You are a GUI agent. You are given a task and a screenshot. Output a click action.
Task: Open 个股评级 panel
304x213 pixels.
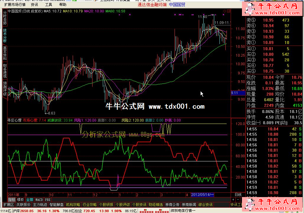123,205
